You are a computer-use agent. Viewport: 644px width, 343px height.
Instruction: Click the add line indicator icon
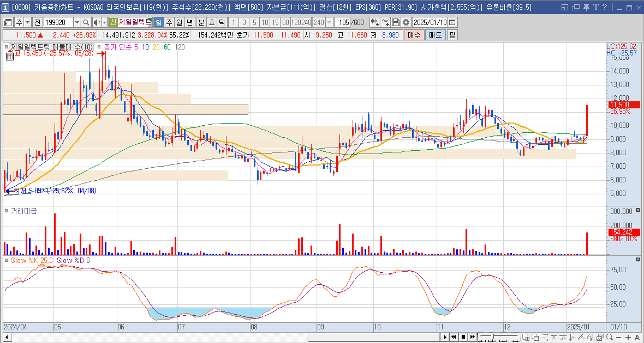385,22
